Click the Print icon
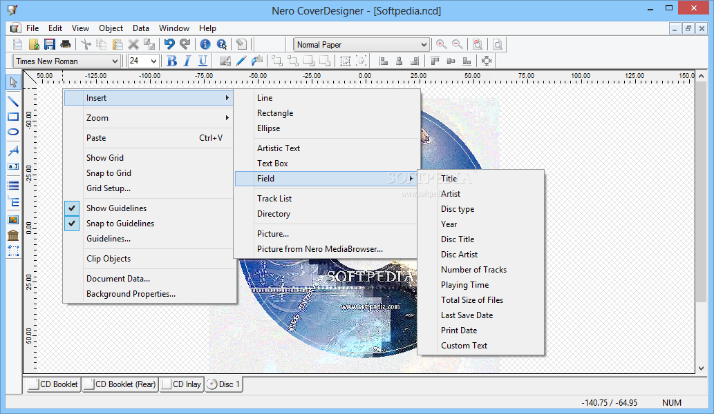714x414 pixels. (x=66, y=44)
